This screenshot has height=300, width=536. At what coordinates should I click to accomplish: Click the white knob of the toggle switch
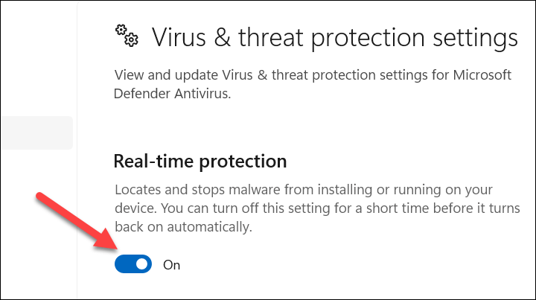[x=141, y=264]
